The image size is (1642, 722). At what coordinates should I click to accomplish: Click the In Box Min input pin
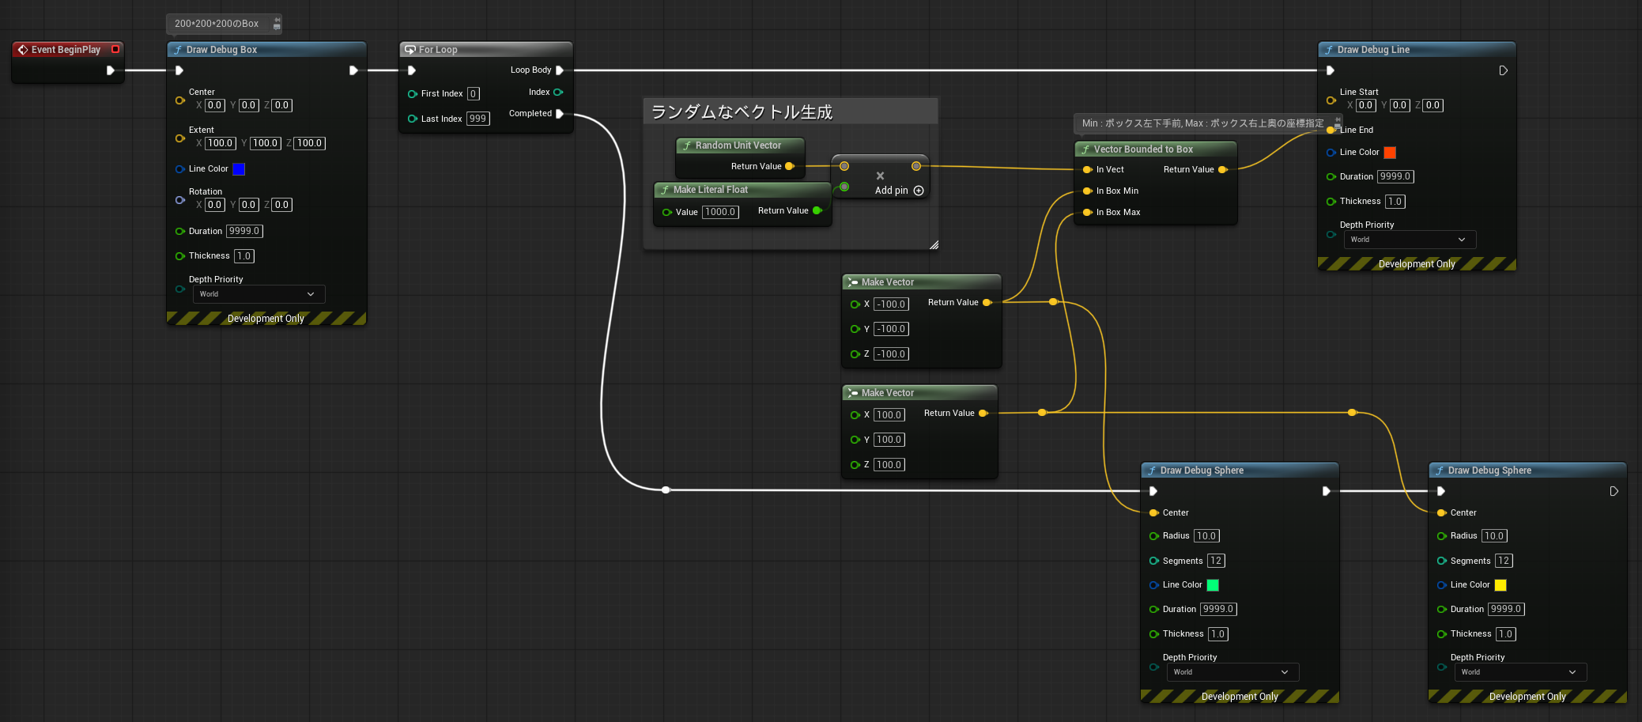click(x=1088, y=191)
